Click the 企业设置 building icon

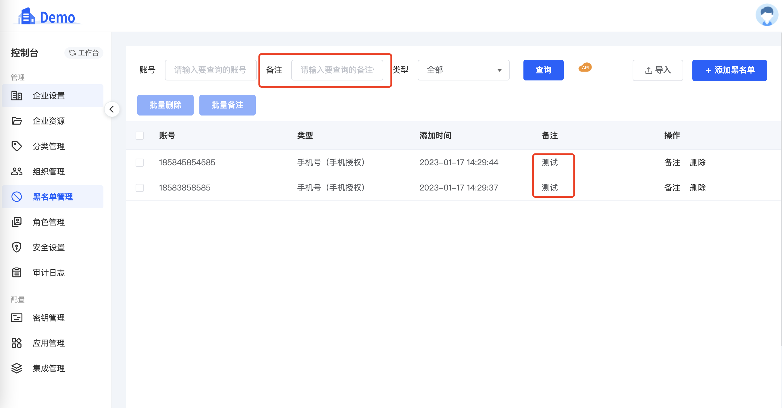pyautogui.click(x=17, y=96)
